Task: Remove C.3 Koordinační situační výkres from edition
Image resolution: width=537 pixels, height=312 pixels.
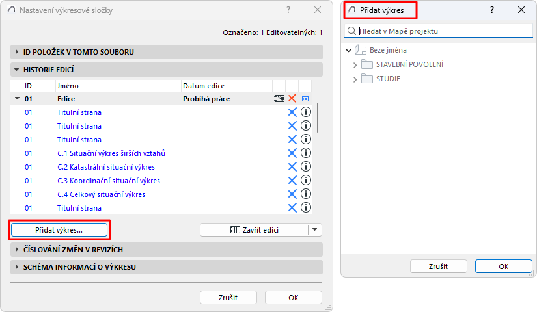Action: point(292,181)
